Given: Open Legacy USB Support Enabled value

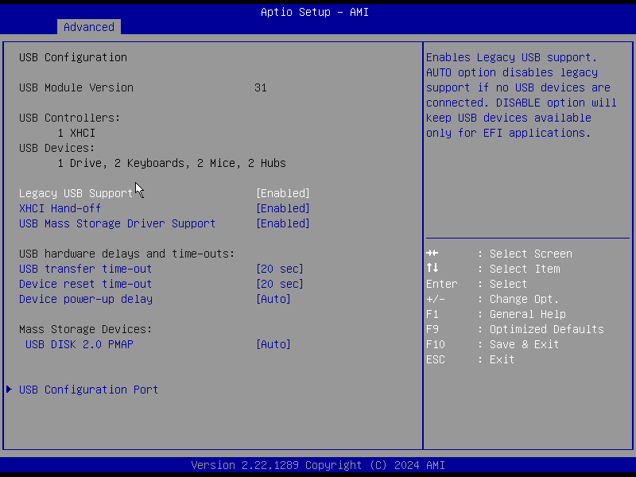Looking at the screenshot, I should click(x=283, y=193).
